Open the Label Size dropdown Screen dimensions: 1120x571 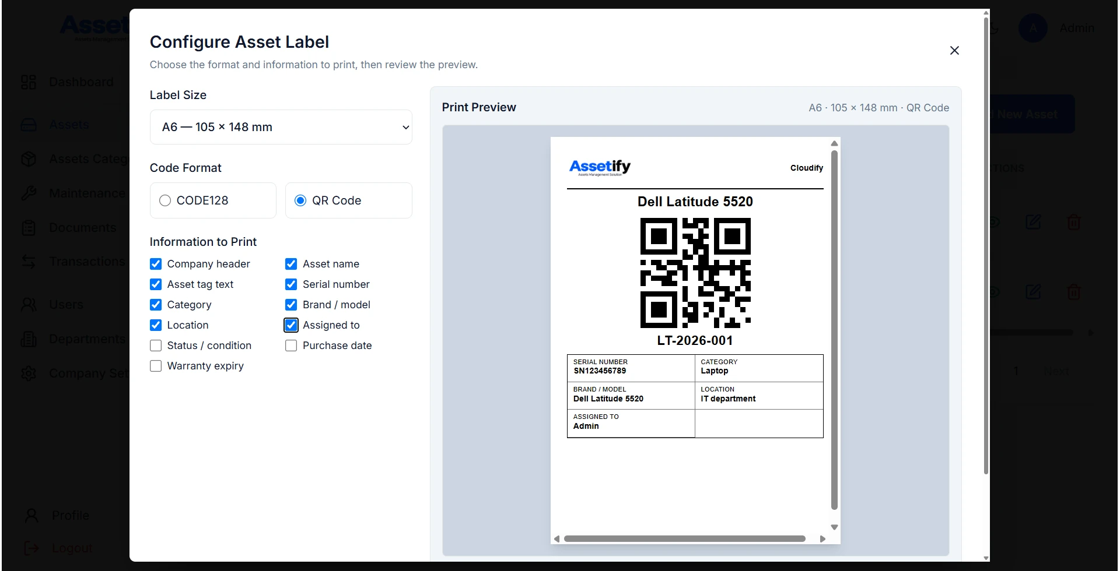281,127
